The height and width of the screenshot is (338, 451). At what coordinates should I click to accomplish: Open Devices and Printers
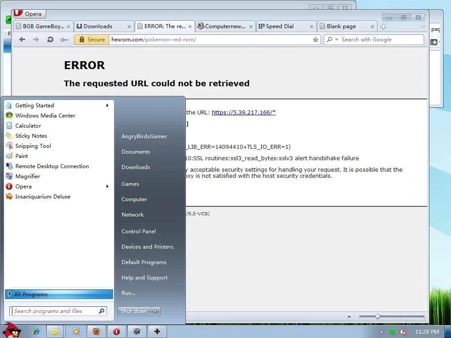148,247
